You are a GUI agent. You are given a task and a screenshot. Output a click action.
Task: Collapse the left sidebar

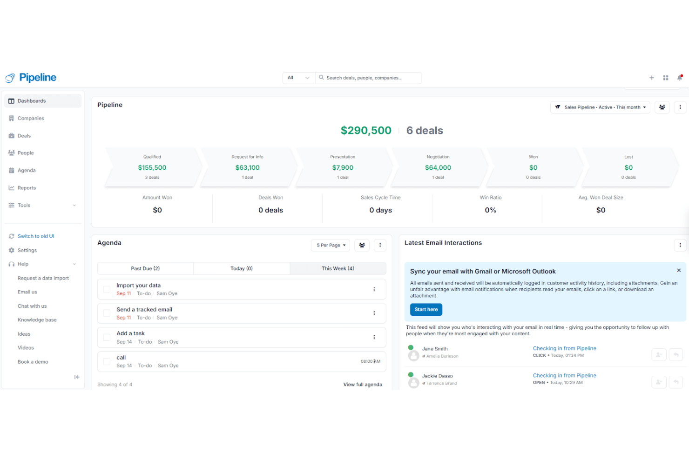(77, 377)
